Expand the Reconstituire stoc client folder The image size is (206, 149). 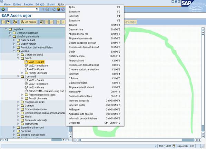tap(22, 95)
